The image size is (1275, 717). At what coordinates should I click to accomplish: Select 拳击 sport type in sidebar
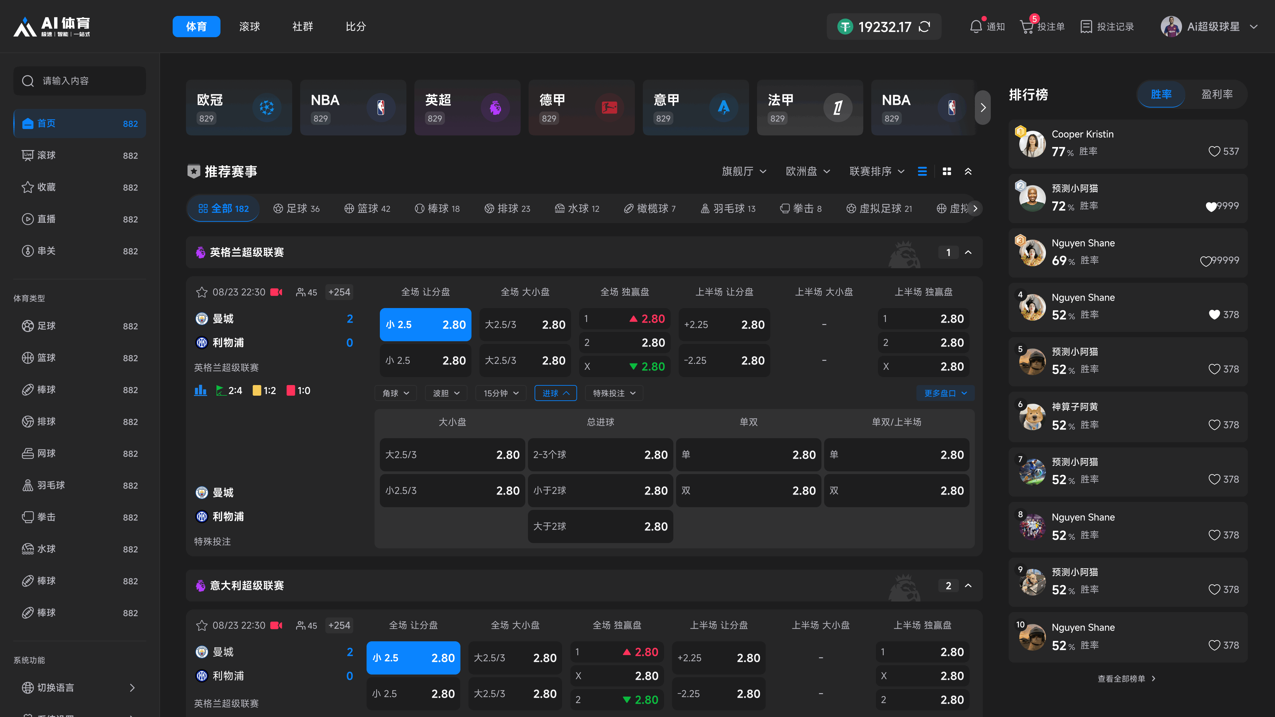(80, 517)
